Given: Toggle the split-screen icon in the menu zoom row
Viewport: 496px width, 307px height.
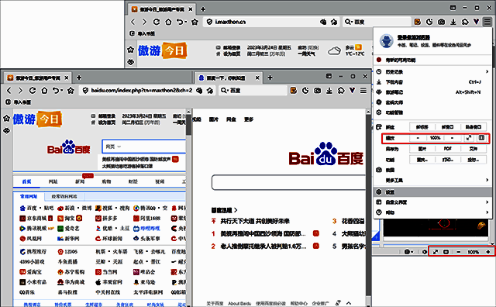Looking at the screenshot, I should [481, 138].
